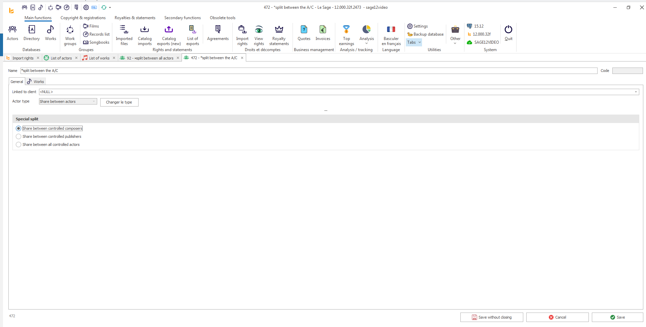Select Share between controlled composers option
Viewport: 646px width, 327px height.
(x=18, y=128)
